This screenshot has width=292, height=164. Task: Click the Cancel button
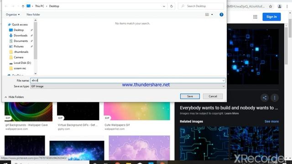[x=213, y=96]
